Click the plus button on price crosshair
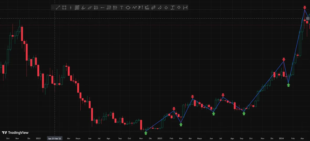 click(308, 19)
